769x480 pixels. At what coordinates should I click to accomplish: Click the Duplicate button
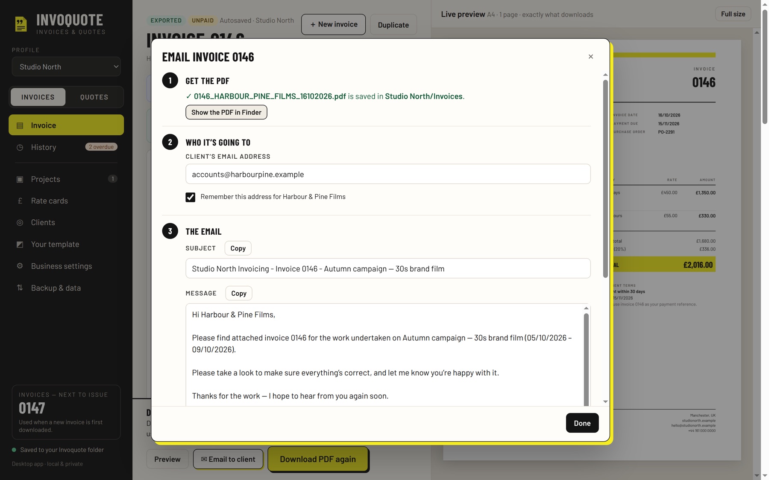393,25
